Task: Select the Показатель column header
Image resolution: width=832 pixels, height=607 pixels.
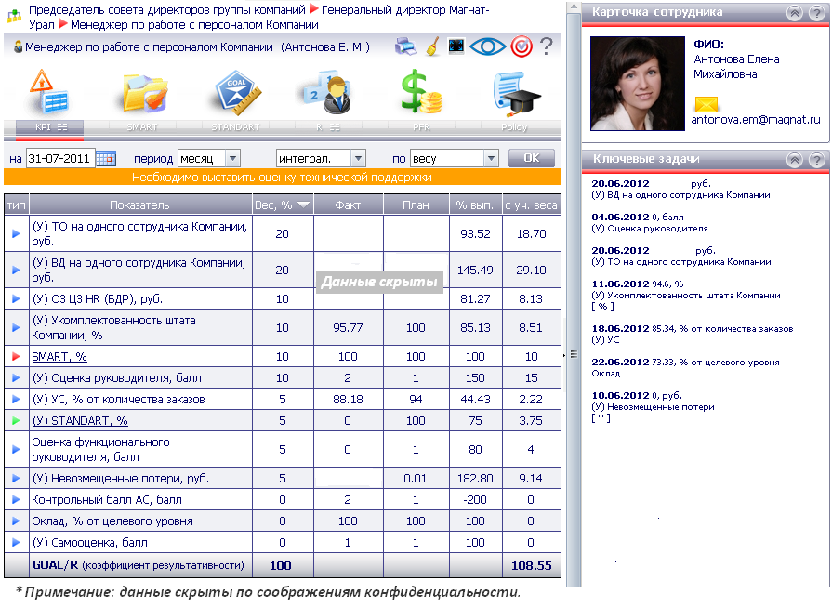Action: [140, 205]
